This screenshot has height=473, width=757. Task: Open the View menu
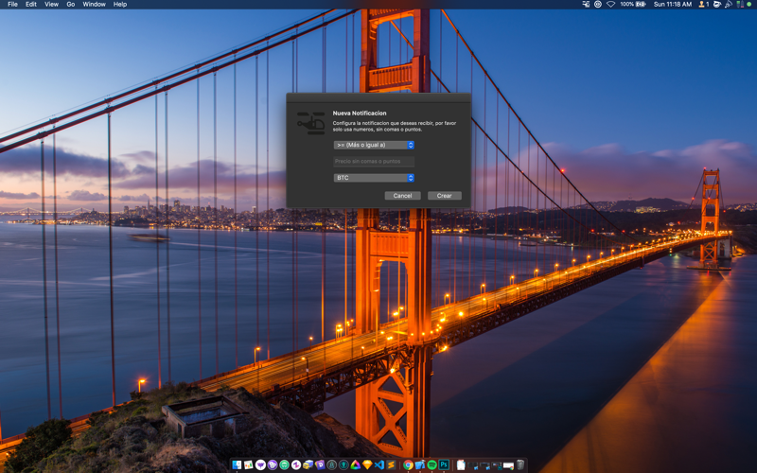pyautogui.click(x=51, y=5)
